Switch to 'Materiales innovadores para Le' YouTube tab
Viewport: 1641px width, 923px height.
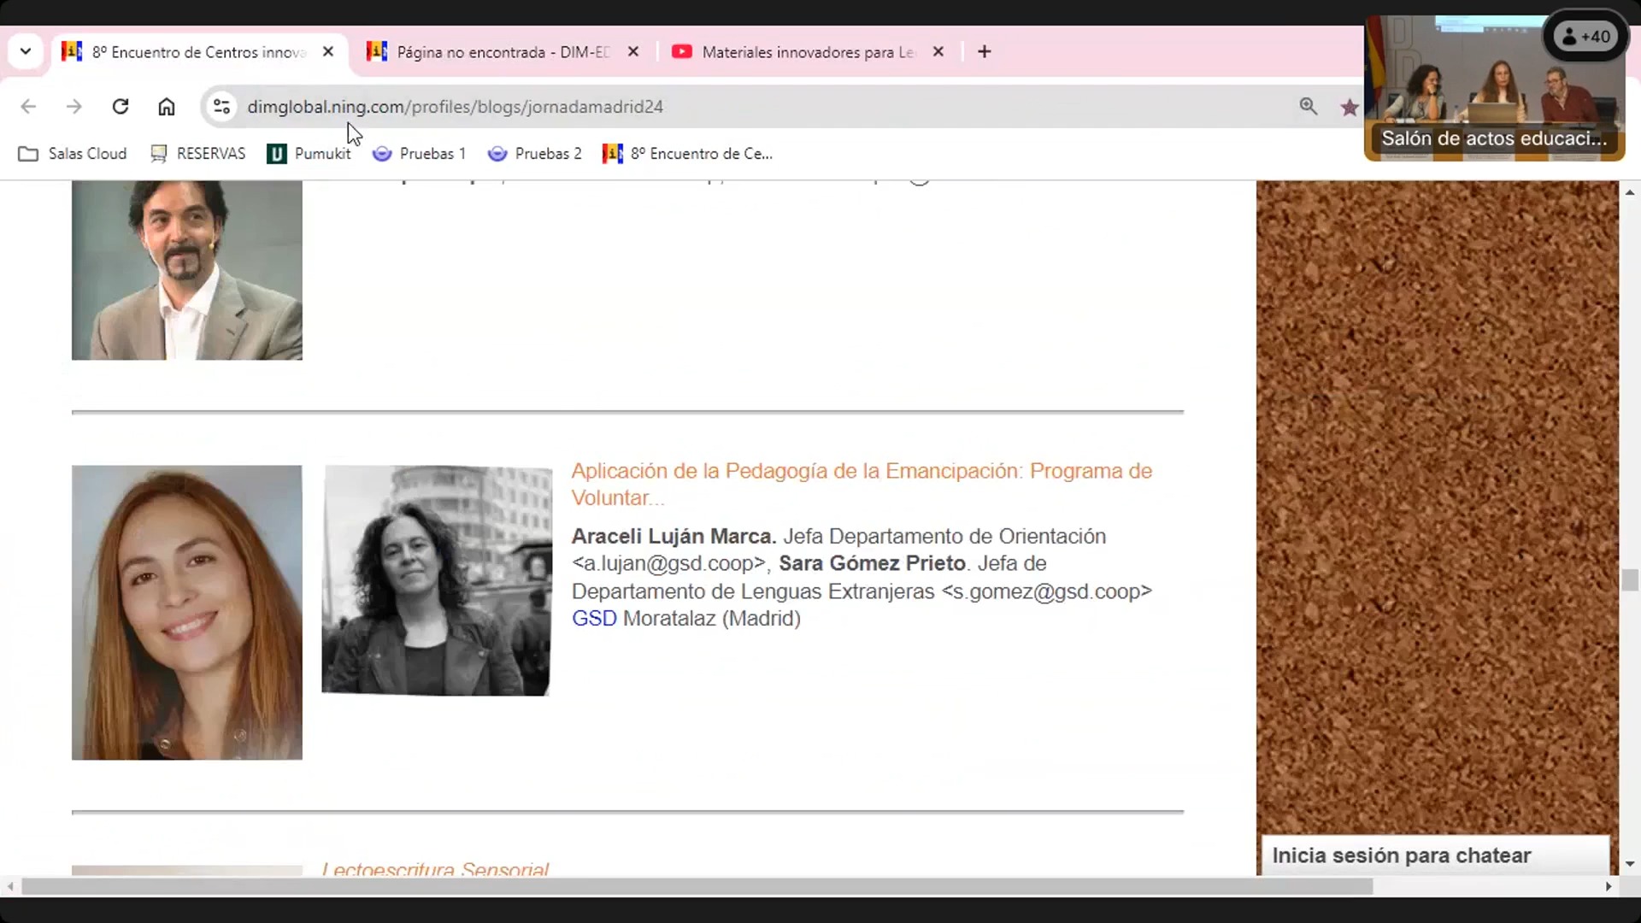(x=808, y=52)
